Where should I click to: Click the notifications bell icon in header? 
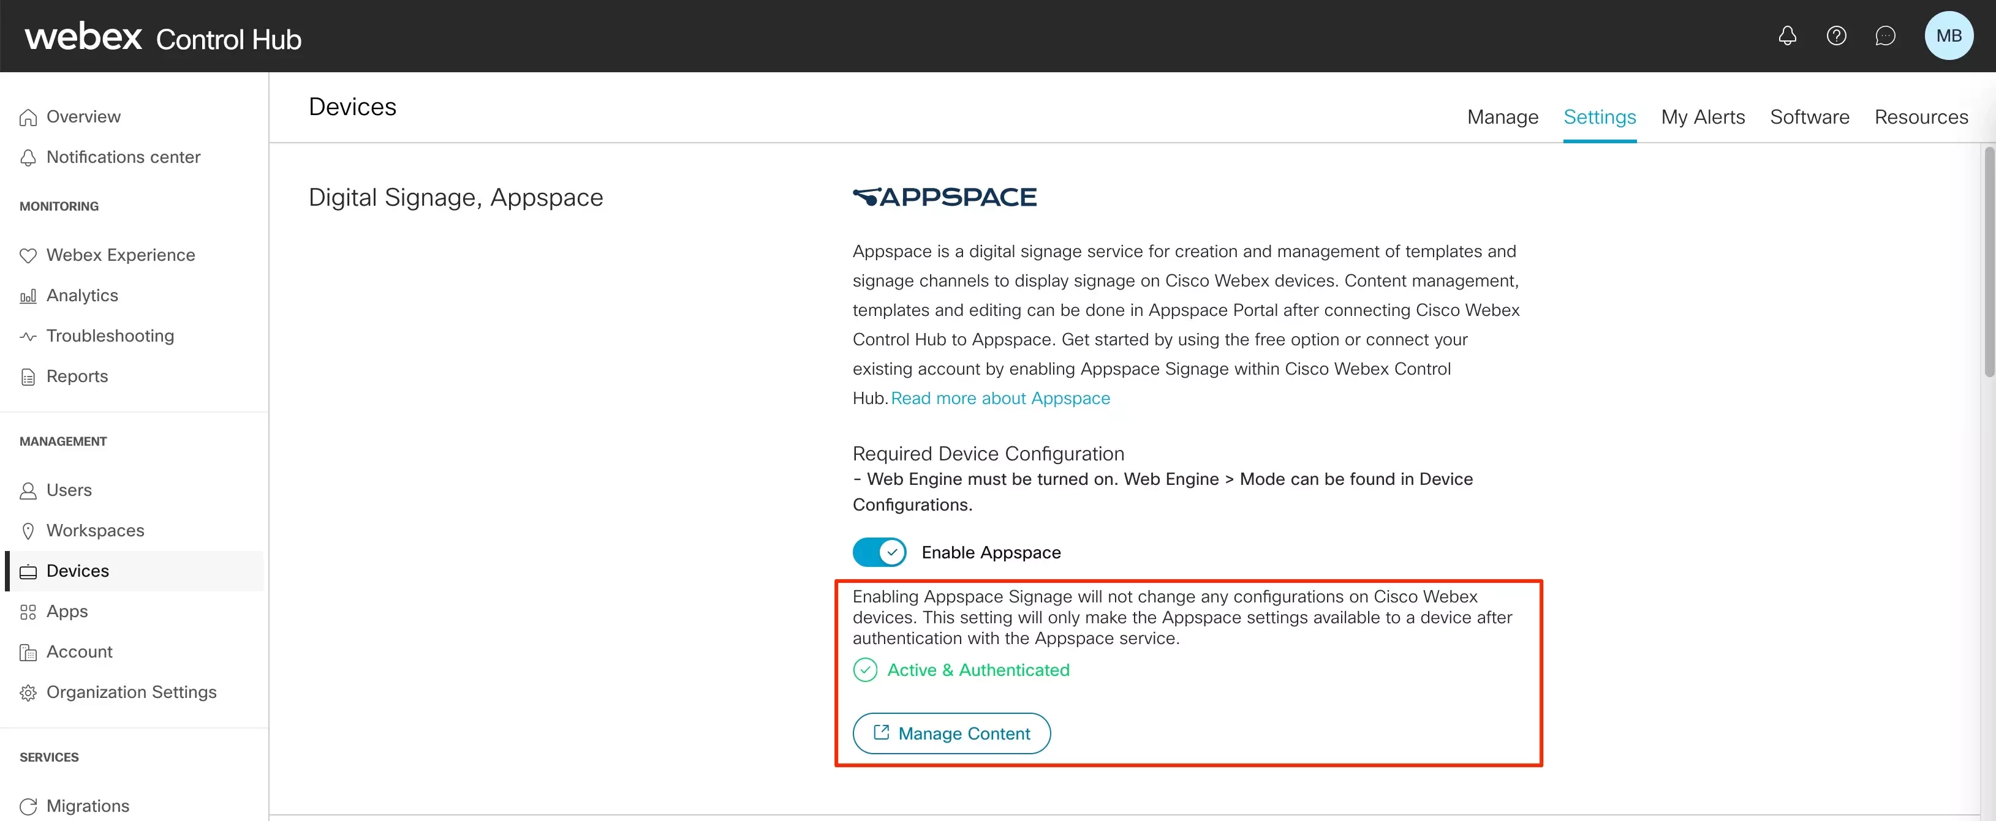point(1787,36)
